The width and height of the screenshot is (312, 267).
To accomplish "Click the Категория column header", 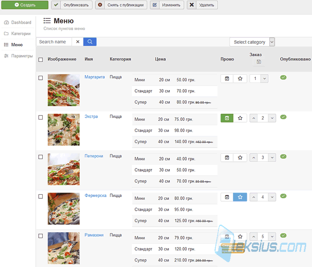I will click(120, 59).
